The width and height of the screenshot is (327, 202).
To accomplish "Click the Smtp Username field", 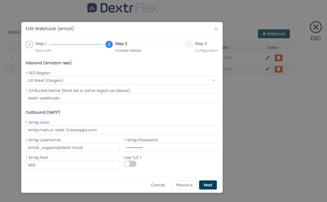I will coord(73,148).
